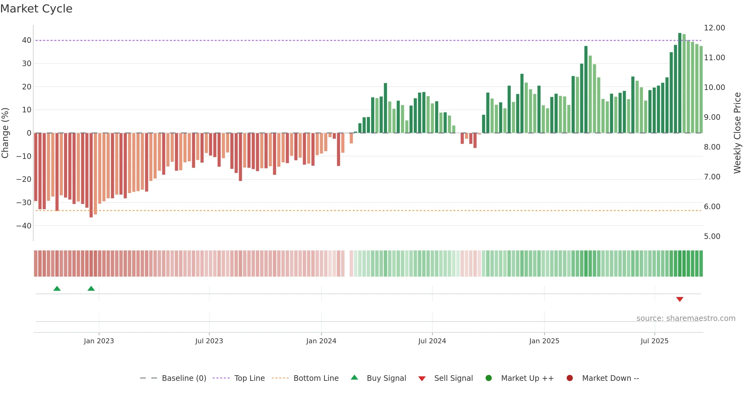Click the Jul 2024 x-axis label
Image resolution: width=746 pixels, height=419 pixels.
432,341
